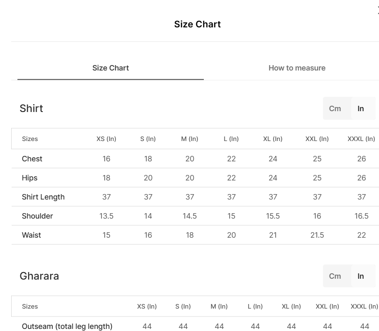
Task: Click the Outseam (total leg length) row label
Action: [x=67, y=326]
